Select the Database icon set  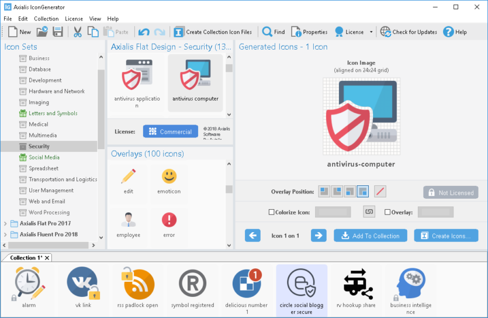[40, 69]
